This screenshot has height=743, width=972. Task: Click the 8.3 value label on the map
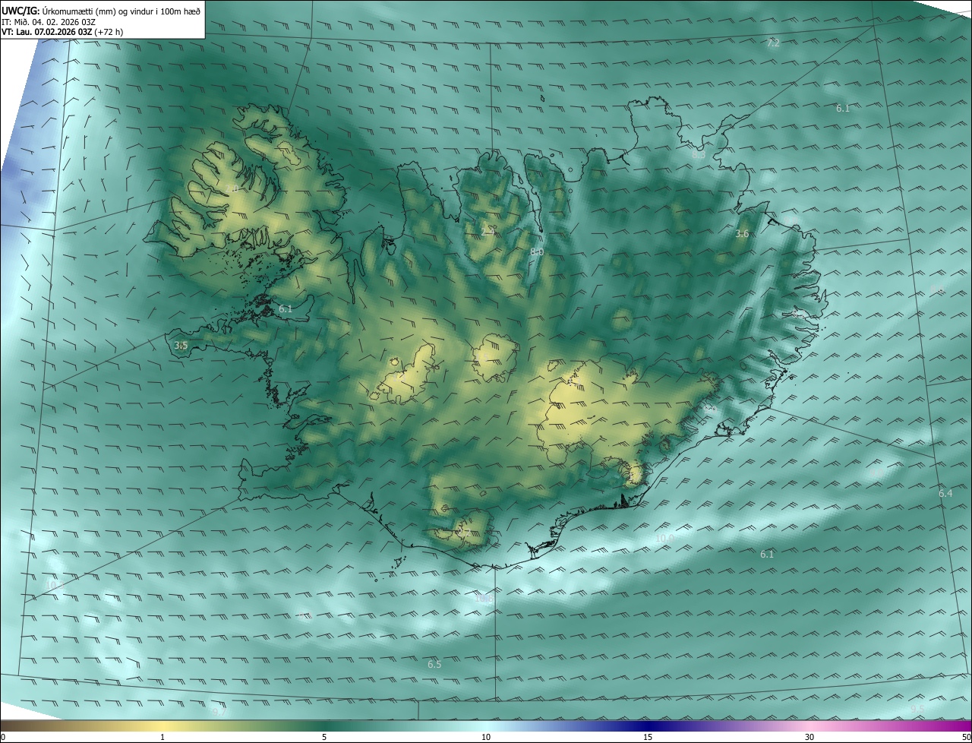(x=699, y=155)
